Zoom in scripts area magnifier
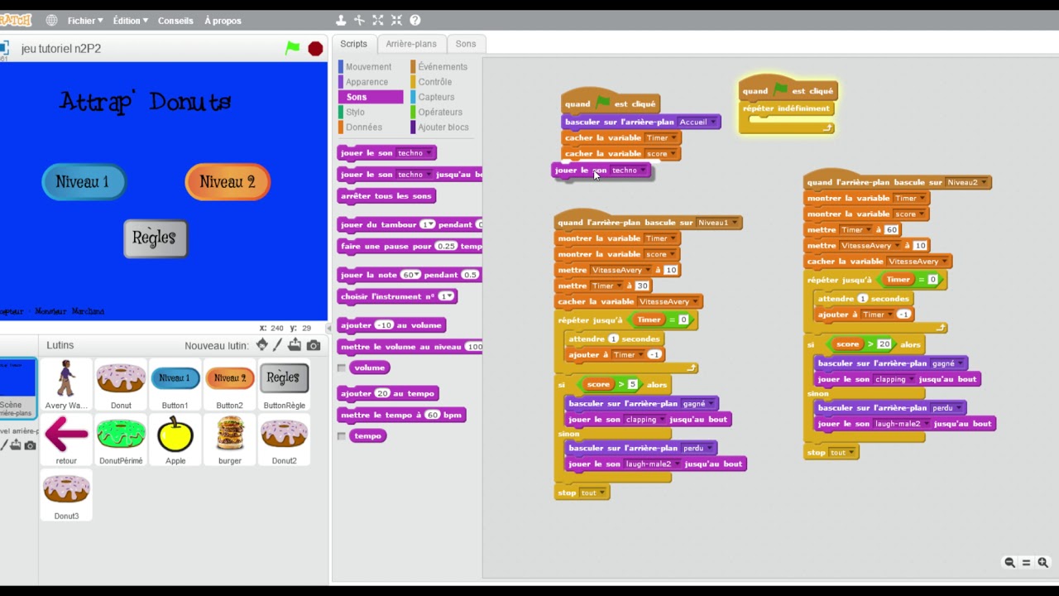Screen dimensions: 1059x596 pyautogui.click(x=1043, y=562)
